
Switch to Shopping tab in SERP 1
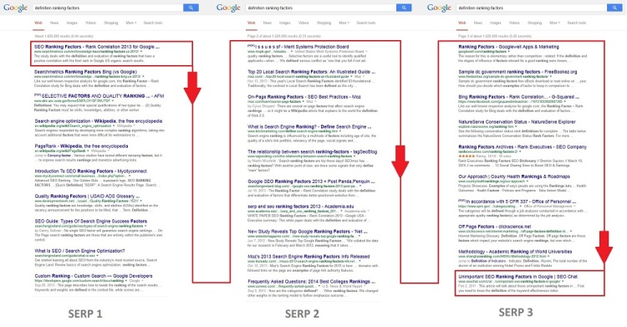(x=110, y=23)
